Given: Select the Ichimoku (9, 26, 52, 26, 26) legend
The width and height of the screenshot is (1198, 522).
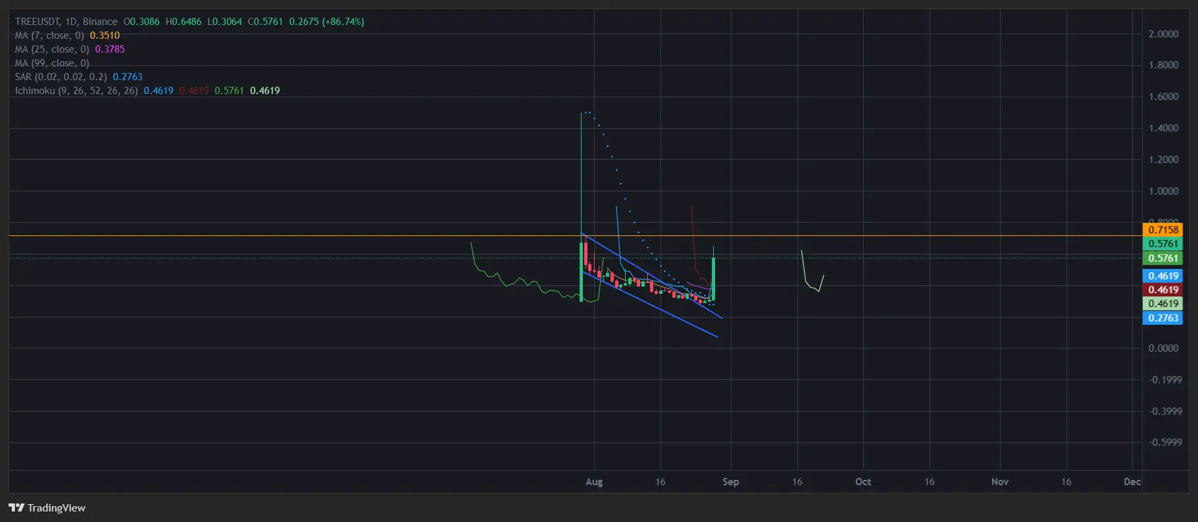Looking at the screenshot, I should coord(76,91).
